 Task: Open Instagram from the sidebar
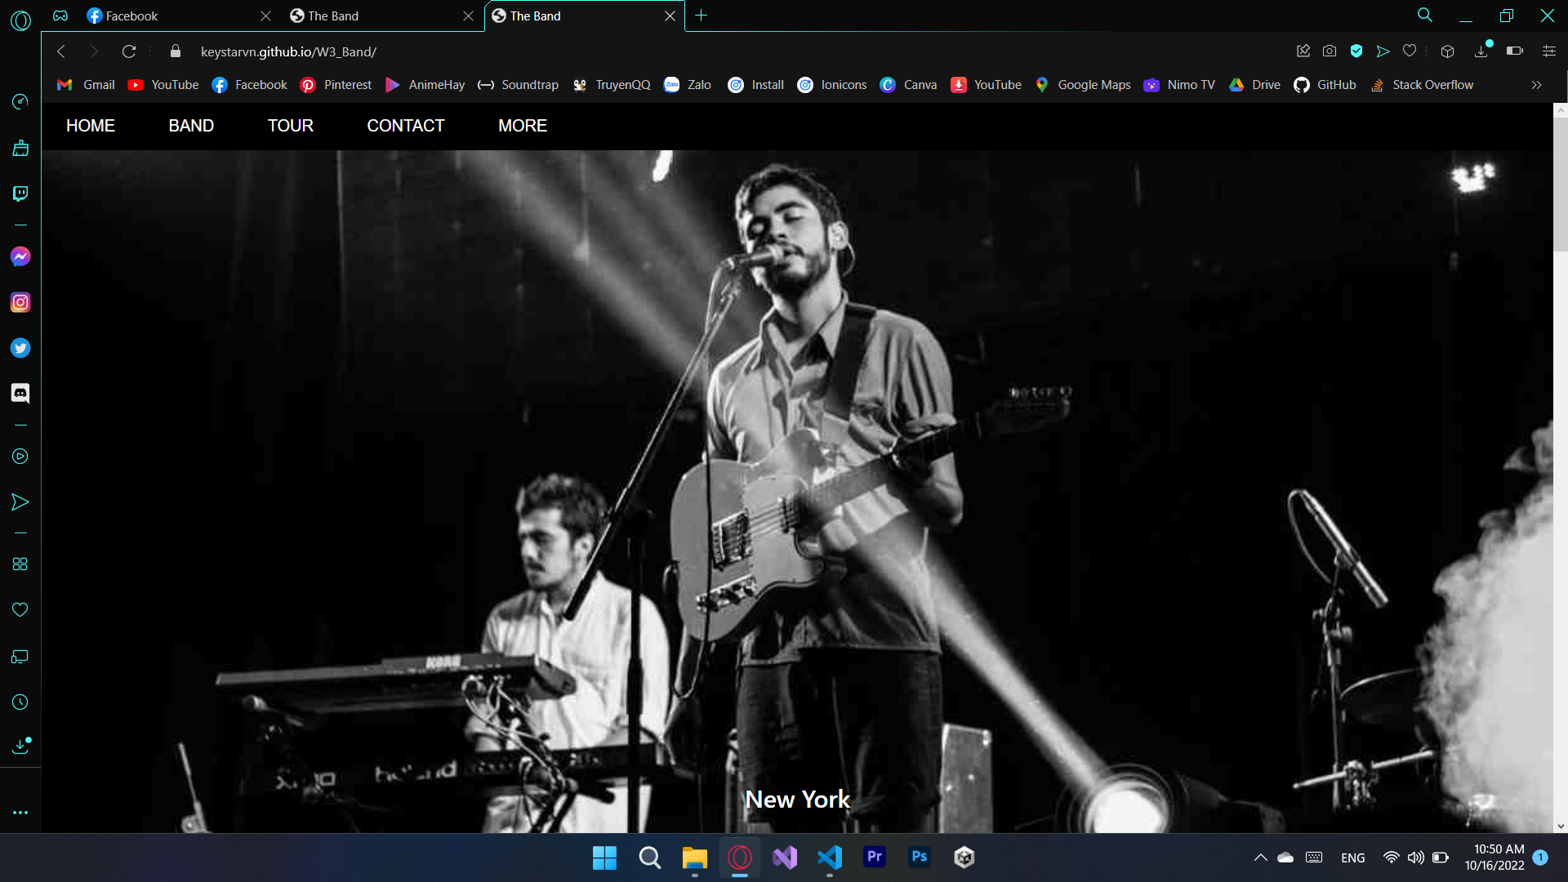point(20,302)
